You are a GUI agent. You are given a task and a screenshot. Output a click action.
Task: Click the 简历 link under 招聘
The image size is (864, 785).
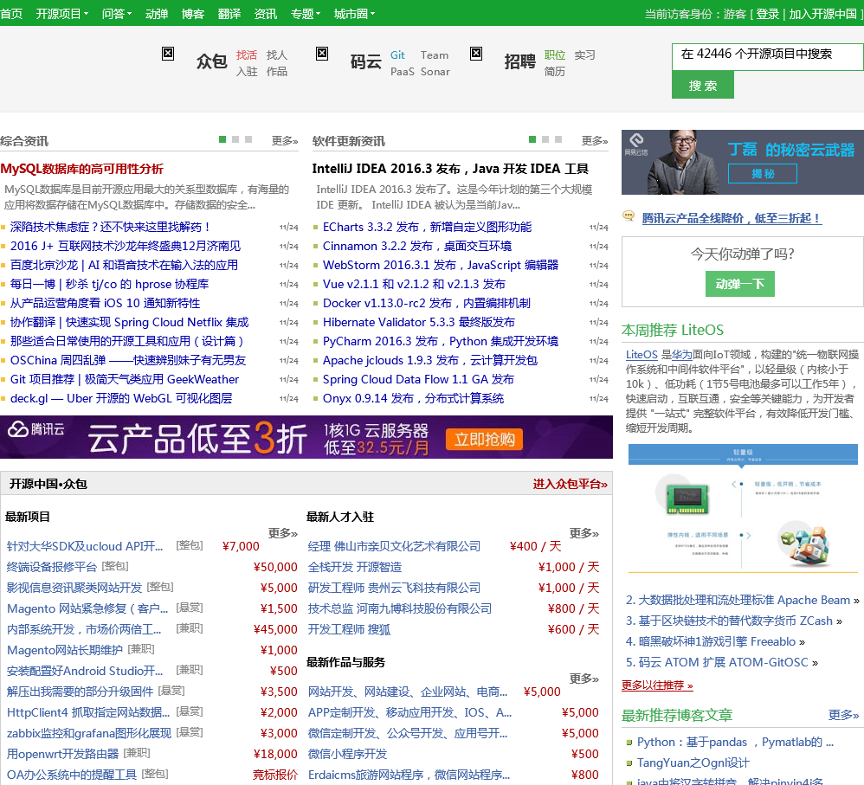554,72
